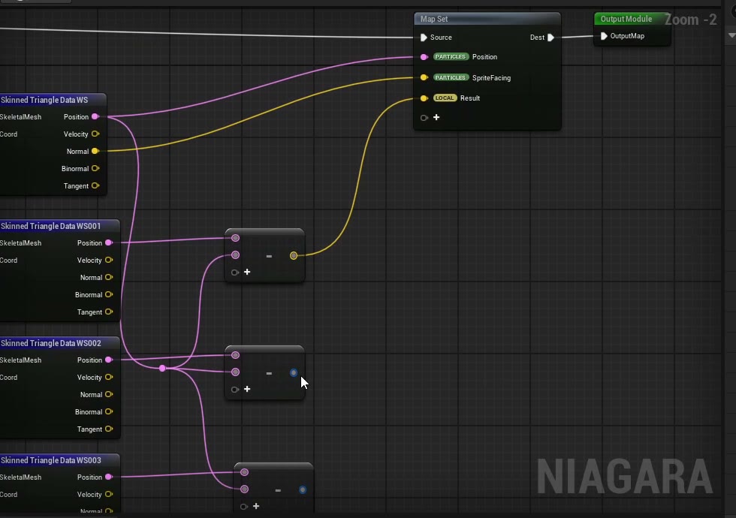Click the SpriteFacing input pin on Map Set

[424, 77]
